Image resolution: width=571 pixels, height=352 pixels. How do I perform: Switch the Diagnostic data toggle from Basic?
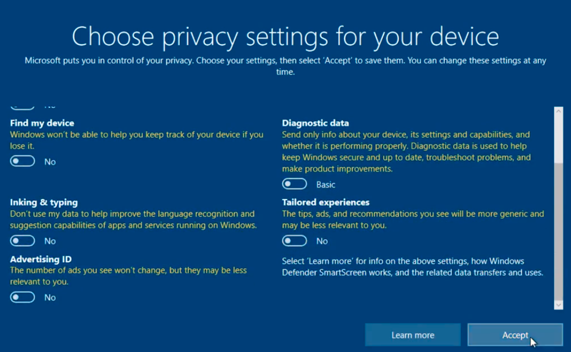pyautogui.click(x=294, y=184)
